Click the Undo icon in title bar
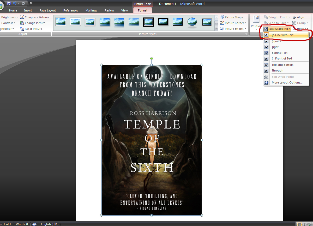The width and height of the screenshot is (313, 226). (x=15, y=3)
